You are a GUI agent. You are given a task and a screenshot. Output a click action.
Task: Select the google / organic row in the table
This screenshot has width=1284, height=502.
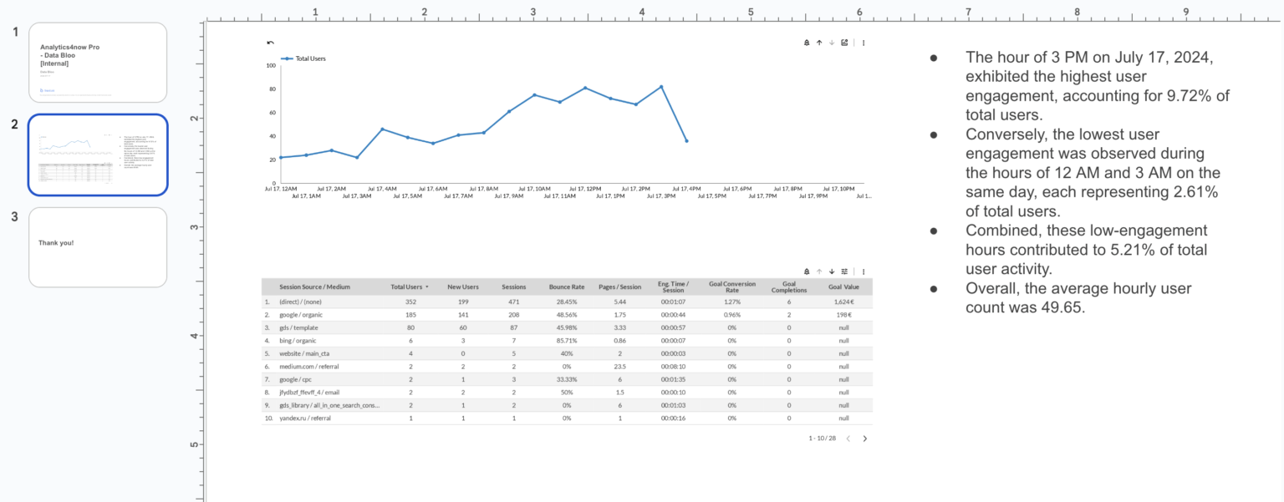click(502, 314)
